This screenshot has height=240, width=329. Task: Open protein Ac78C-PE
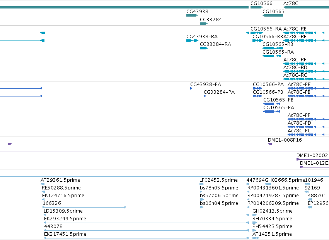[299, 85]
